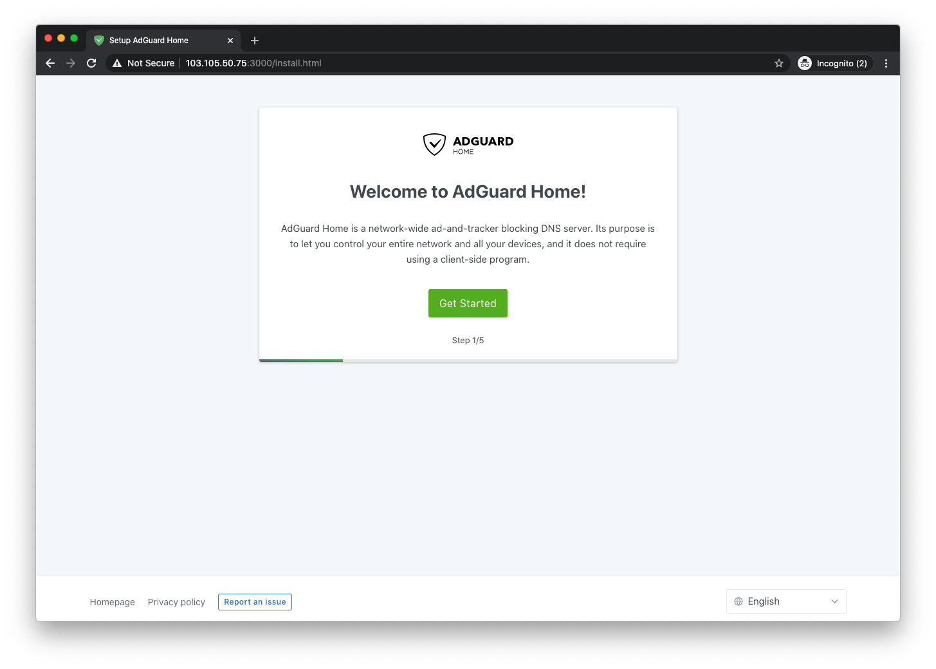The image size is (936, 669).
Task: Click the Incognito profile icon
Action: pos(805,63)
